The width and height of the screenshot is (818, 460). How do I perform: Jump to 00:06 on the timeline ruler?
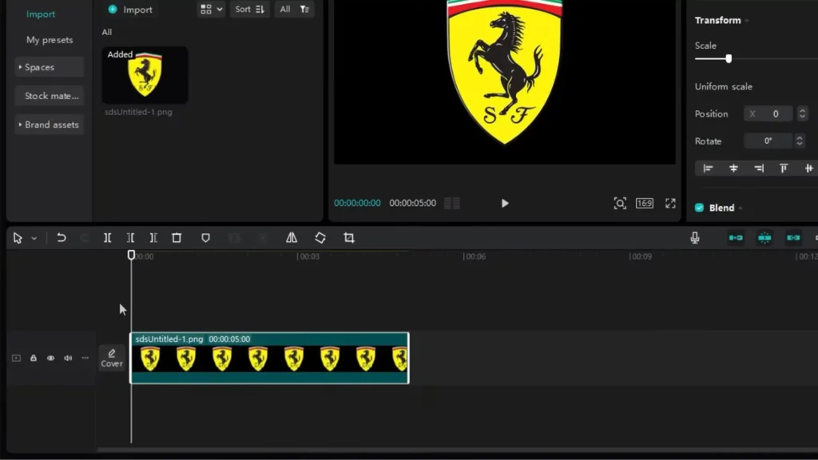tap(475, 256)
